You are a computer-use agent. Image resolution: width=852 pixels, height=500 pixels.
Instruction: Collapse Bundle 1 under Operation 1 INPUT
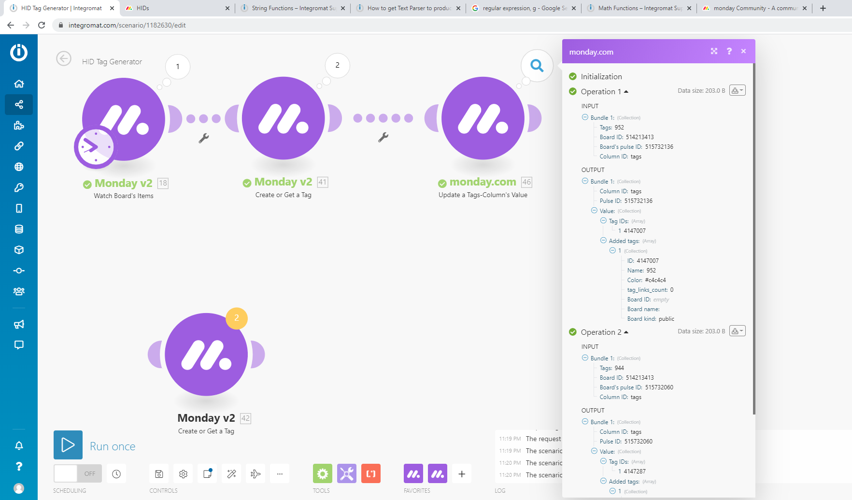coord(585,117)
